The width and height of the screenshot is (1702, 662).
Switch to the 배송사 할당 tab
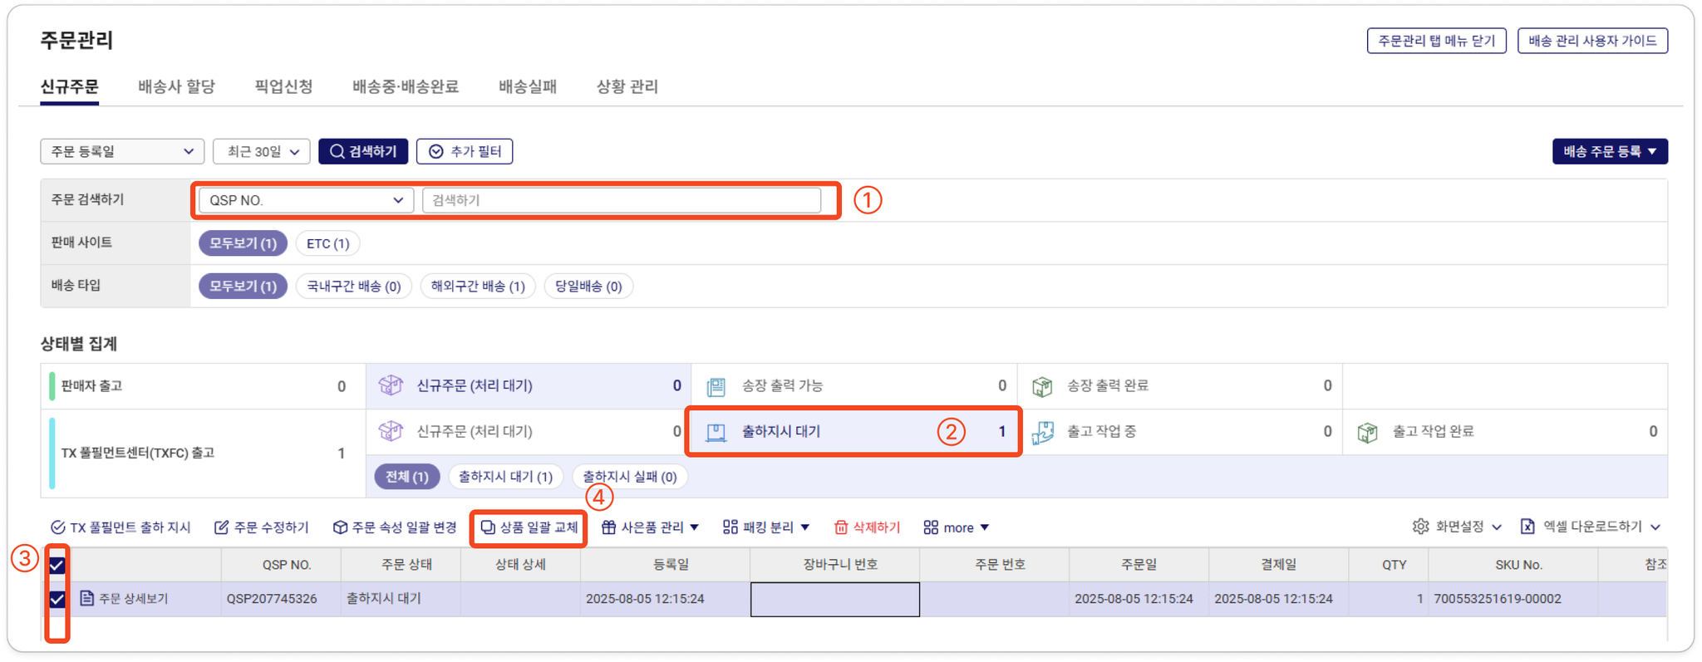click(x=176, y=86)
